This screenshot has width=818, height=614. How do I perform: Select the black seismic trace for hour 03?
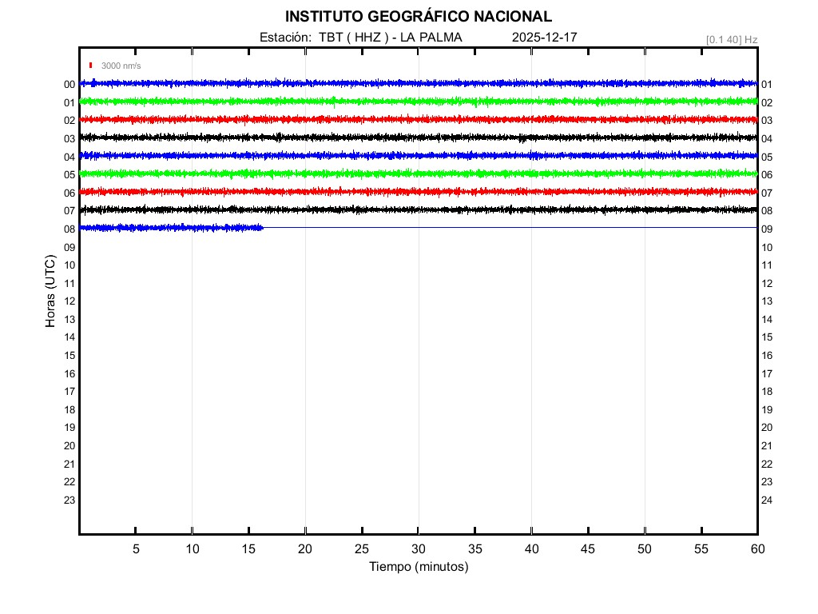point(418,138)
